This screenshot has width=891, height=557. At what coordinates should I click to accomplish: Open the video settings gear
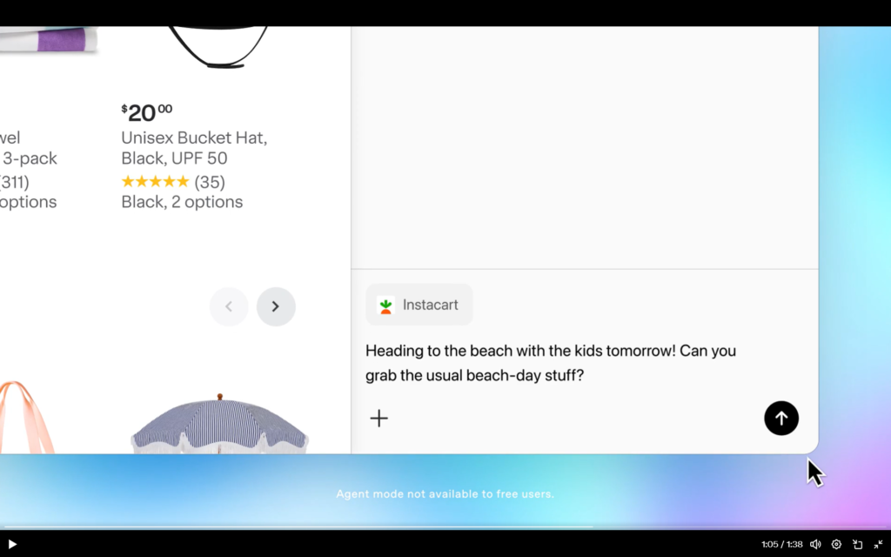point(836,544)
